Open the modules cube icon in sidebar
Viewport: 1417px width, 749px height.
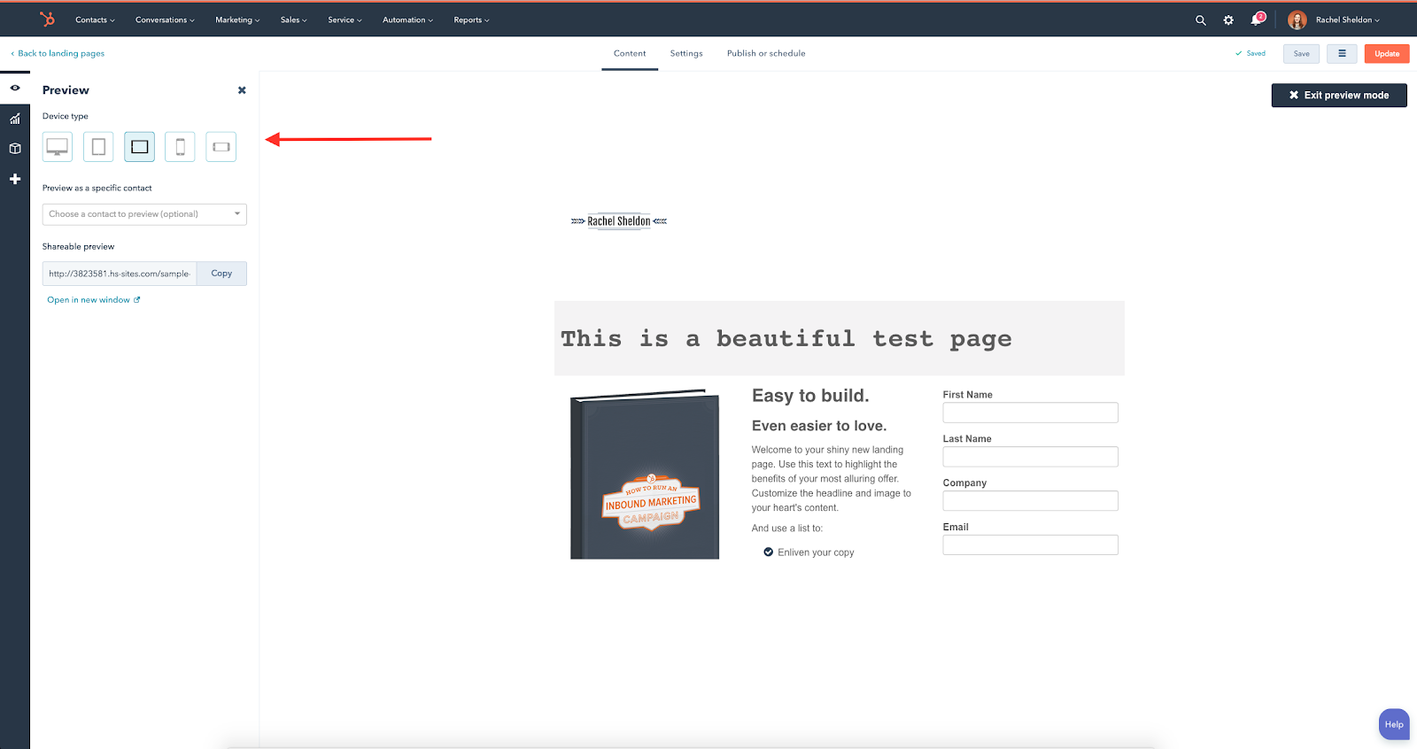(x=15, y=149)
